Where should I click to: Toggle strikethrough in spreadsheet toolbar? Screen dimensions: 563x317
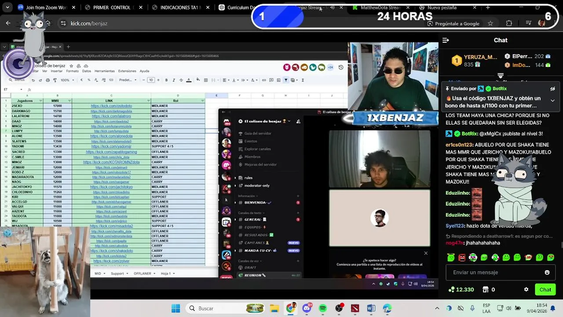181,80
